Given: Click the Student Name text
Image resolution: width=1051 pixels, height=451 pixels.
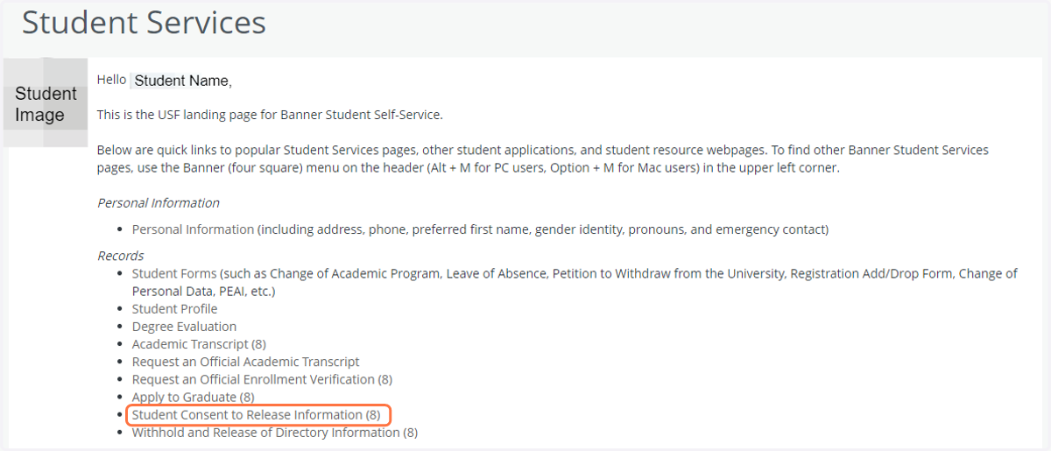Looking at the screenshot, I should point(182,81).
